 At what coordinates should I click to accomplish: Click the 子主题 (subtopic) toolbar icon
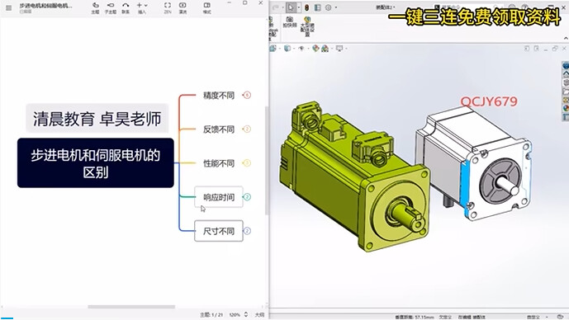tap(111, 7)
